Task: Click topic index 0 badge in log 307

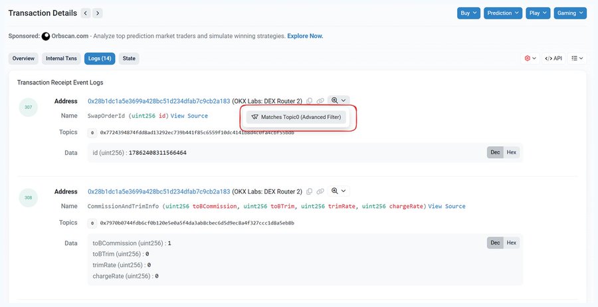Action: click(x=92, y=133)
